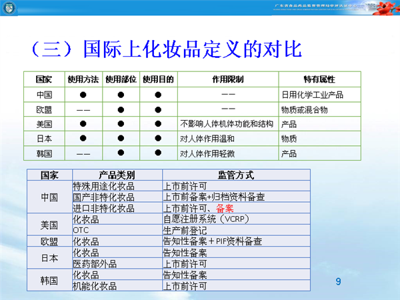Screen dimensions: 400x300
Task: Click the page number 9
Action: coord(338,282)
